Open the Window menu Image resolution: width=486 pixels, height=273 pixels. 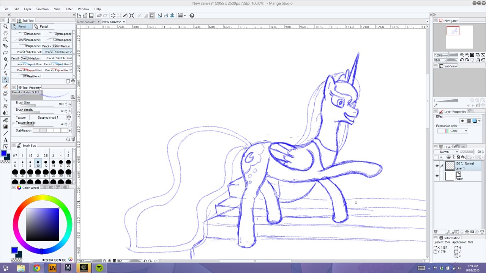[84, 9]
